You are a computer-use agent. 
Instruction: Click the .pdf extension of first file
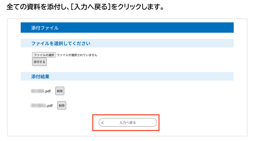coord(48,91)
